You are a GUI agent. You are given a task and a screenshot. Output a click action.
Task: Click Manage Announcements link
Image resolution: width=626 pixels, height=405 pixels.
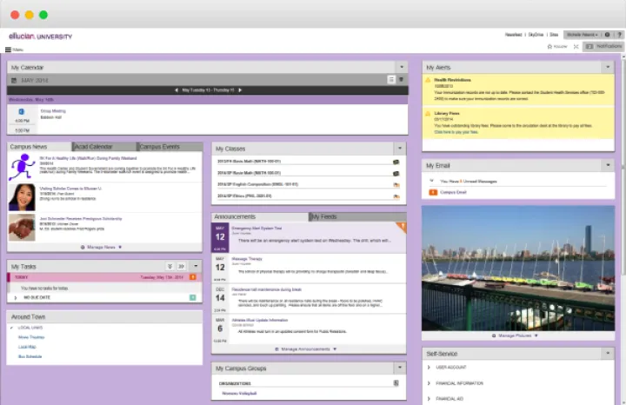tap(309, 349)
